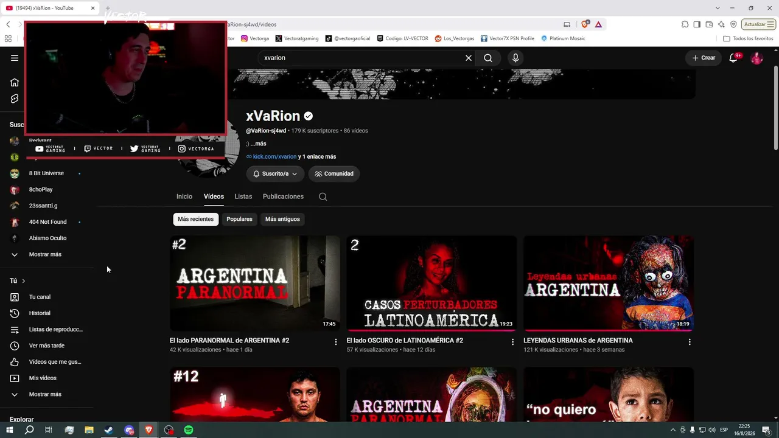Select the xVaRion YouTube browser tab
779x438 pixels.
pos(51,8)
